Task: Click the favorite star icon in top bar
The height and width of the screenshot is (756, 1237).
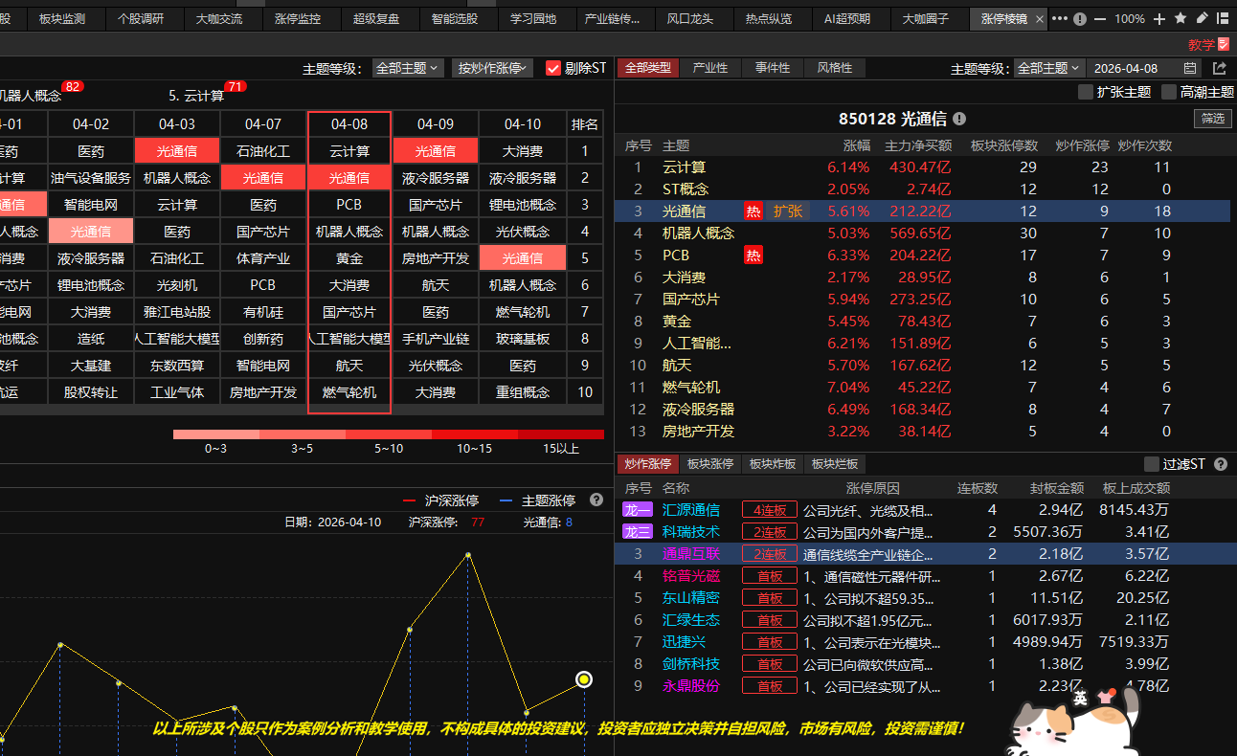Action: tap(1181, 18)
